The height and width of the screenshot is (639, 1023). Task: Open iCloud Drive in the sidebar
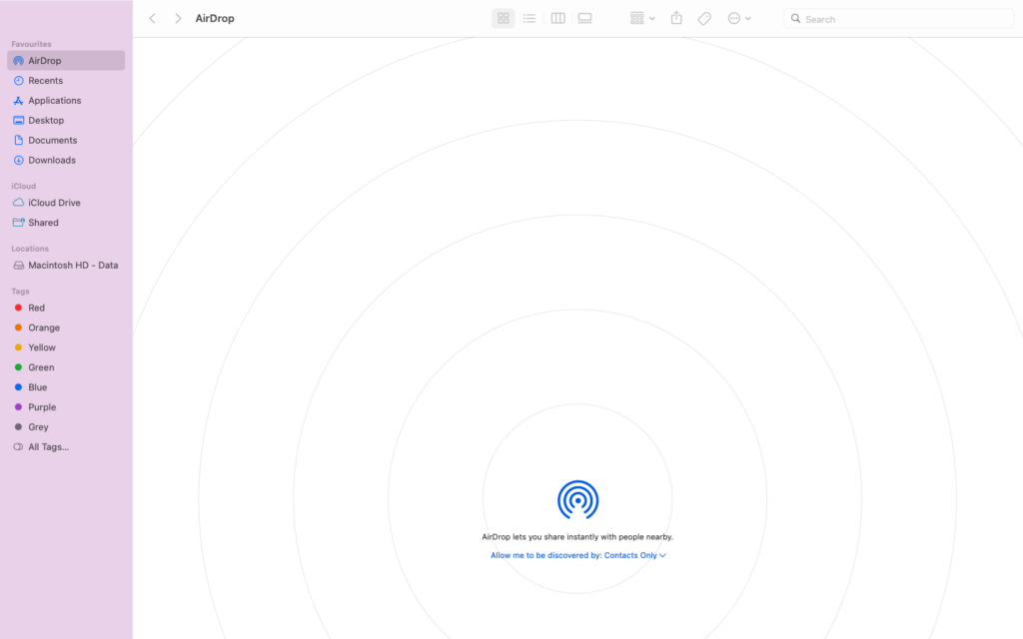coord(66,202)
